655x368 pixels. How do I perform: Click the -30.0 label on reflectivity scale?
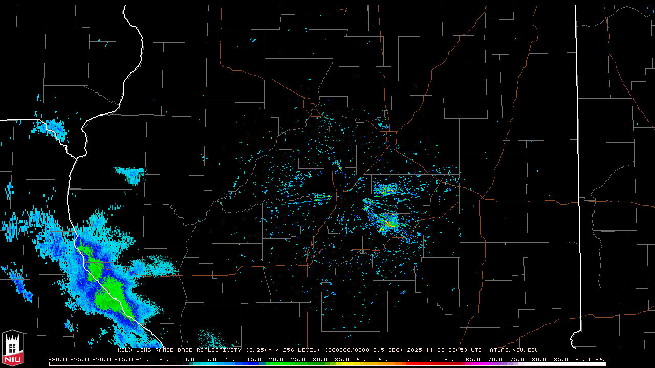point(58,359)
